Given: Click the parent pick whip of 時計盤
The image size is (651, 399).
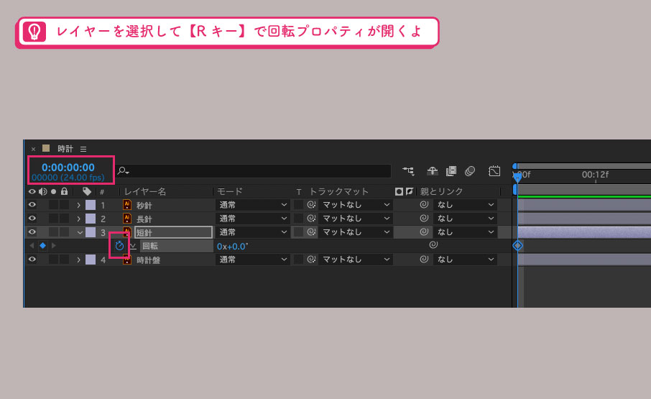Looking at the screenshot, I should pos(424,259).
